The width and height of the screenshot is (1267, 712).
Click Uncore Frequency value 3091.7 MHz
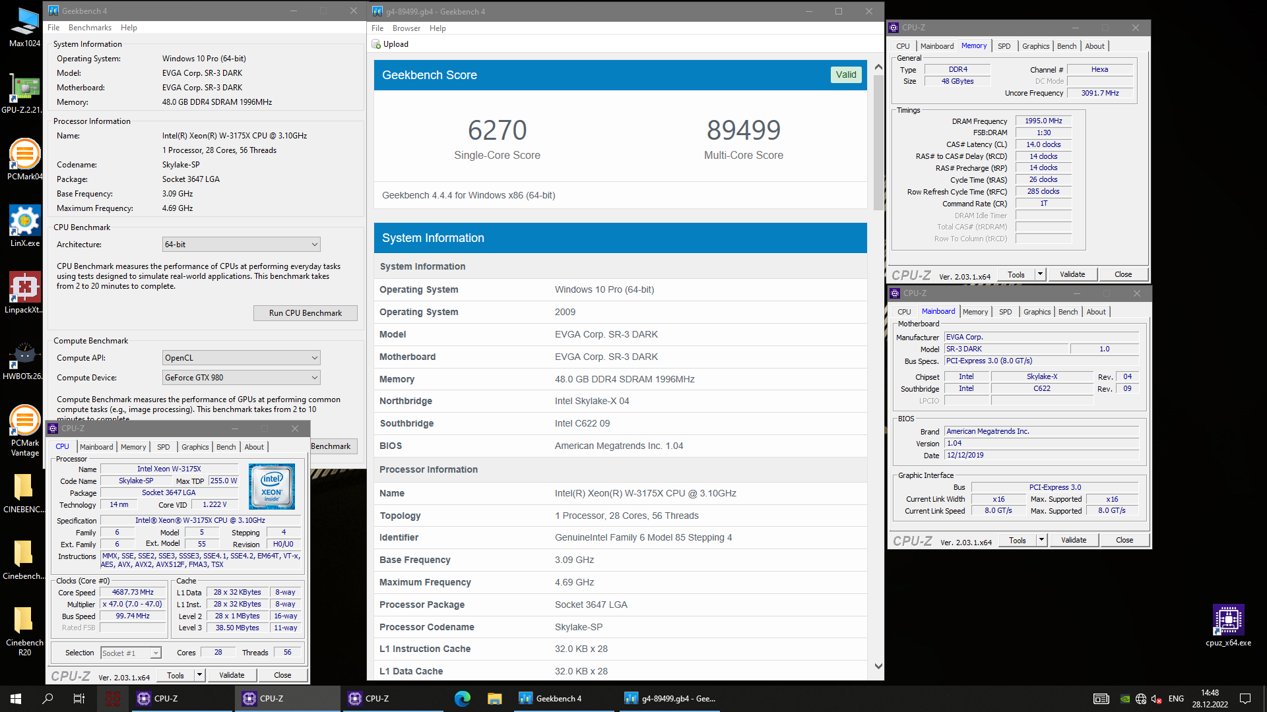(x=1100, y=93)
